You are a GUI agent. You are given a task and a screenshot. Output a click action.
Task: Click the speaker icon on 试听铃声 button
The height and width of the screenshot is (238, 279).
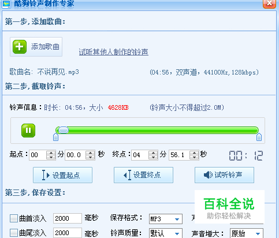tap(208, 175)
